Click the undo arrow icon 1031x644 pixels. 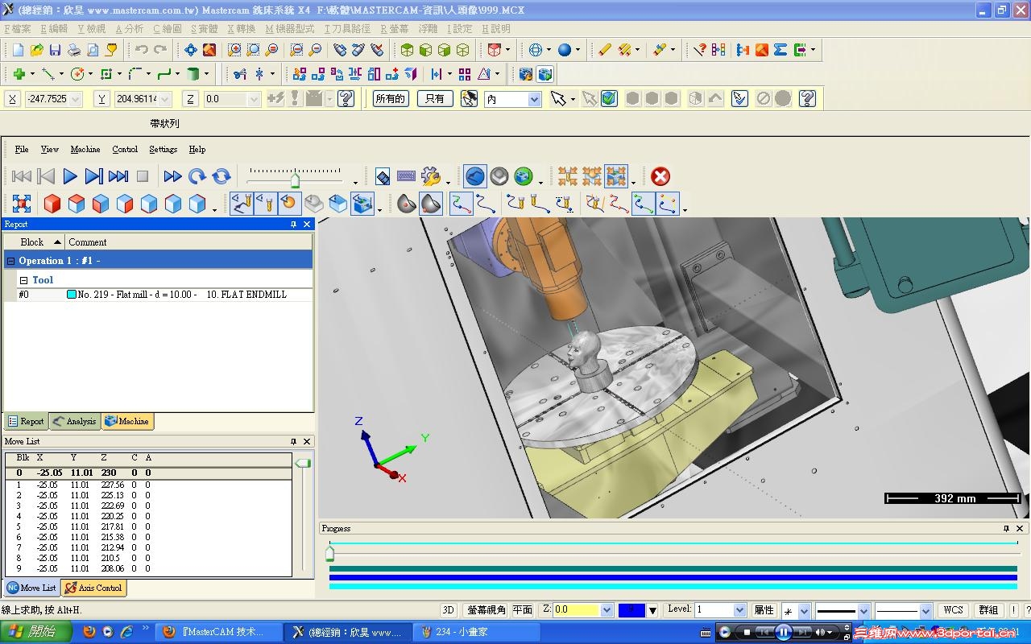coord(142,50)
